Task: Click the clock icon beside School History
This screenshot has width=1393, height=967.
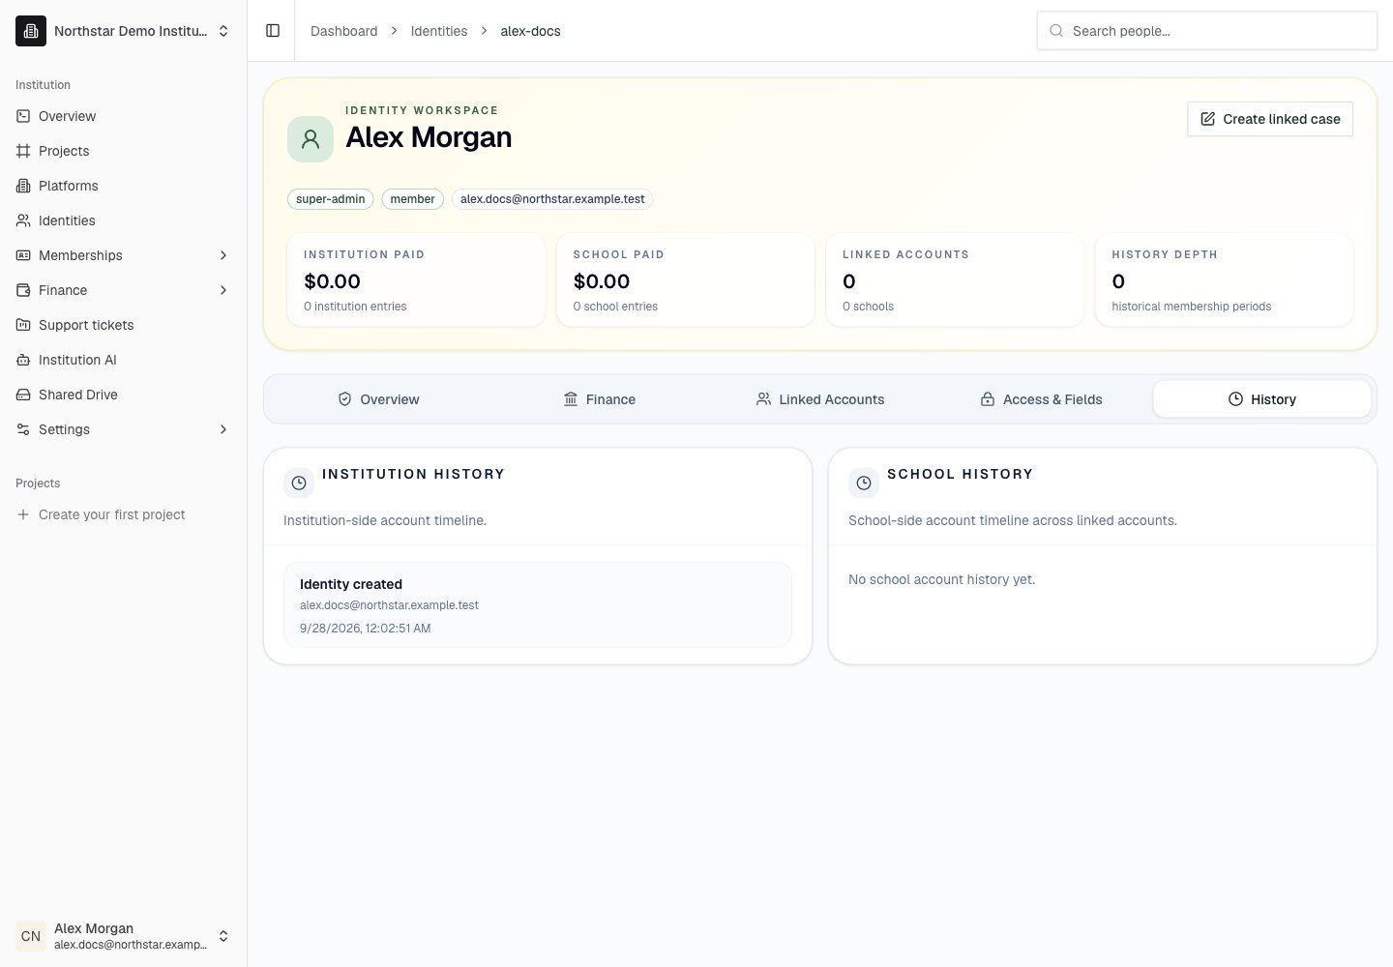Action: (864, 483)
